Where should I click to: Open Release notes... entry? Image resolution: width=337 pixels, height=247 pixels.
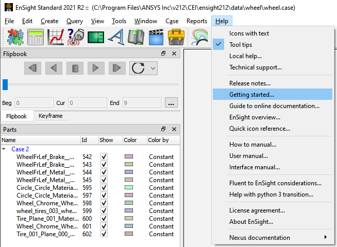click(x=273, y=83)
